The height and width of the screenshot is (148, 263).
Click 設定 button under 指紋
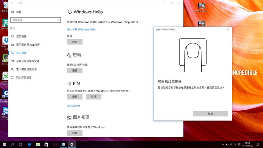click(x=75, y=42)
